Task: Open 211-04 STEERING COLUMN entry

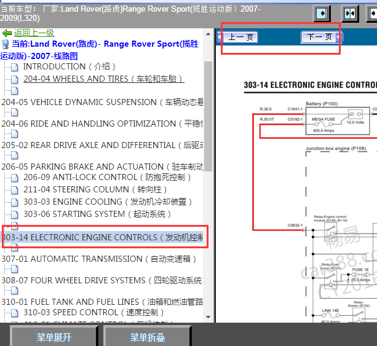Action: tap(95, 189)
